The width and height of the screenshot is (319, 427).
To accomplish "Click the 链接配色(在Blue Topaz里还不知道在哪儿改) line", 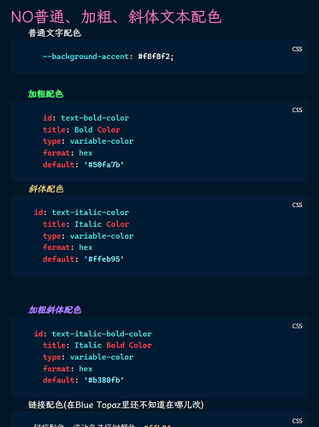I will pos(115,405).
